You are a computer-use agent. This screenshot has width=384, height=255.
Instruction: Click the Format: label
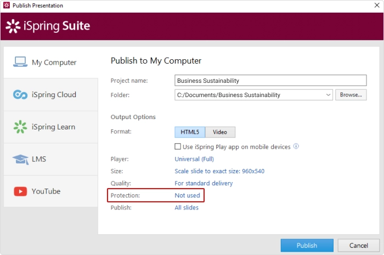coord(121,132)
